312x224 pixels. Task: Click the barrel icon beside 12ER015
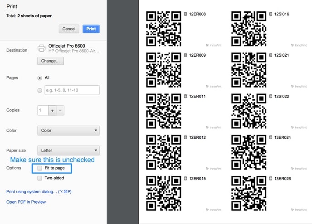185,179
